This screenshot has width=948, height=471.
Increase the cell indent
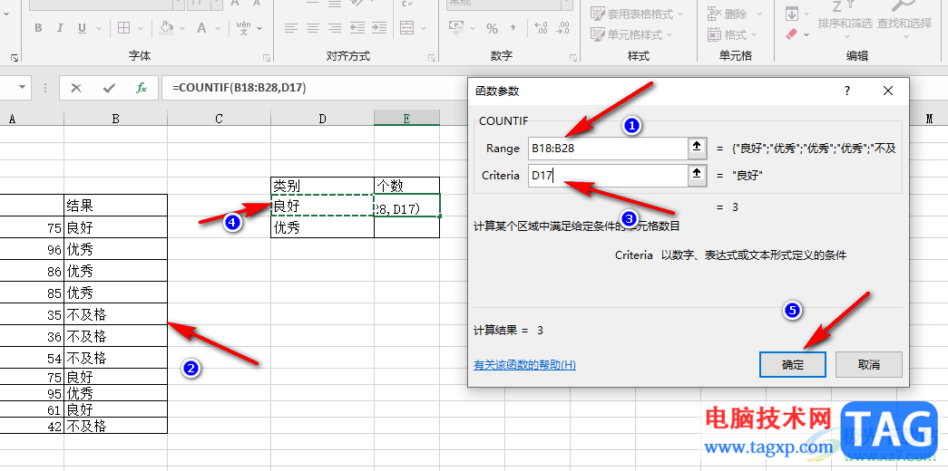[x=379, y=28]
